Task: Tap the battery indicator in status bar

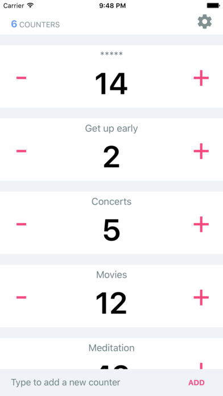Action: tap(214, 6)
